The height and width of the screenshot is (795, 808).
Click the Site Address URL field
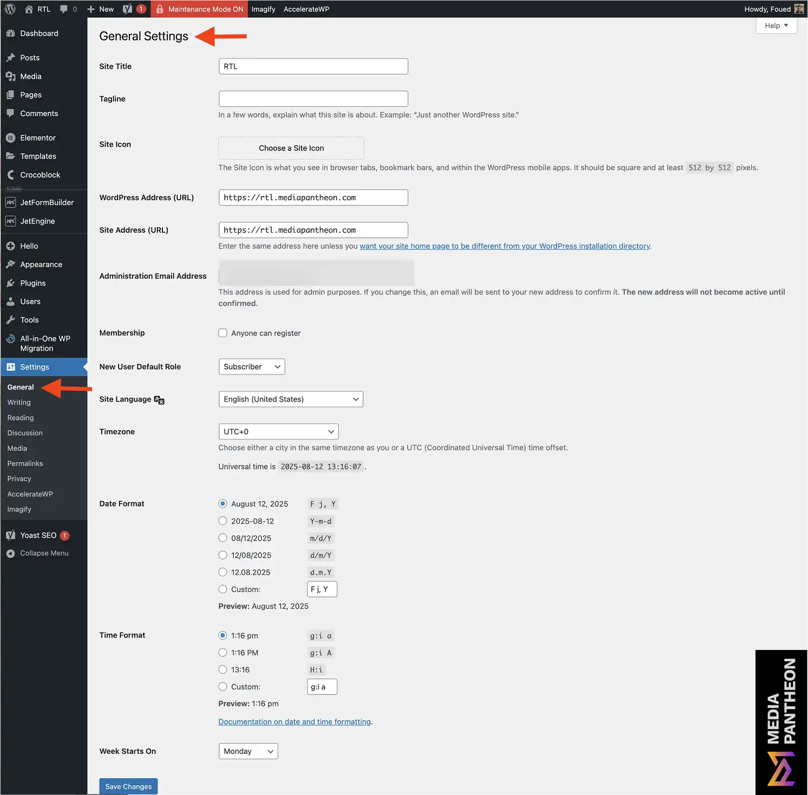point(313,230)
